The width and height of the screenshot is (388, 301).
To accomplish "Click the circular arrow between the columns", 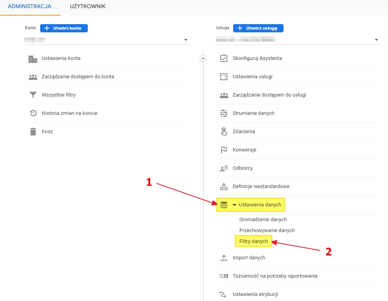I will tap(203, 58).
